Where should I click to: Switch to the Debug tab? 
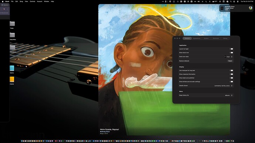[x=225, y=38]
